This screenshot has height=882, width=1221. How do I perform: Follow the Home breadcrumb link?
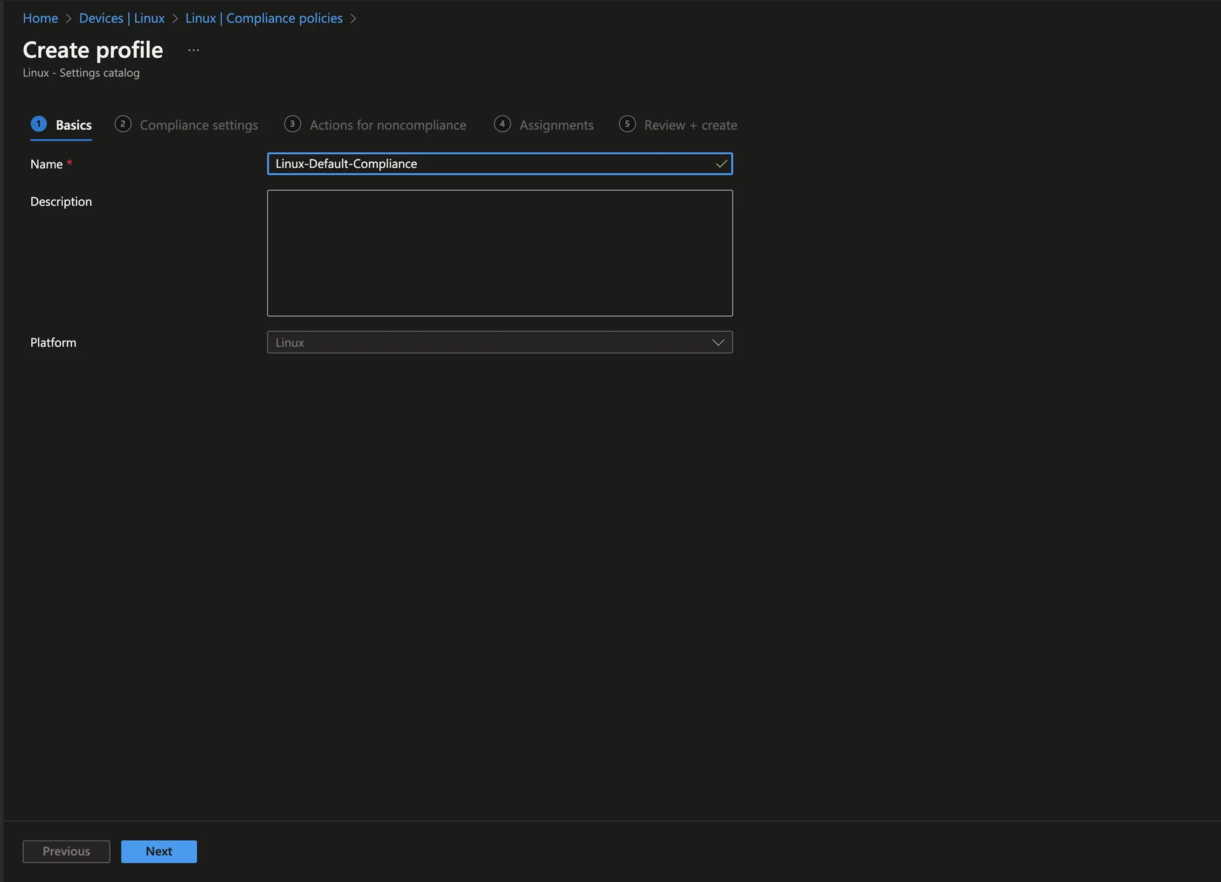pos(40,18)
